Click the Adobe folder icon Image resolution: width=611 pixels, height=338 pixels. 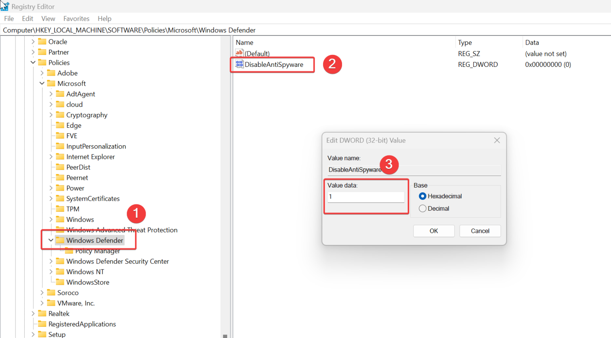click(x=51, y=73)
